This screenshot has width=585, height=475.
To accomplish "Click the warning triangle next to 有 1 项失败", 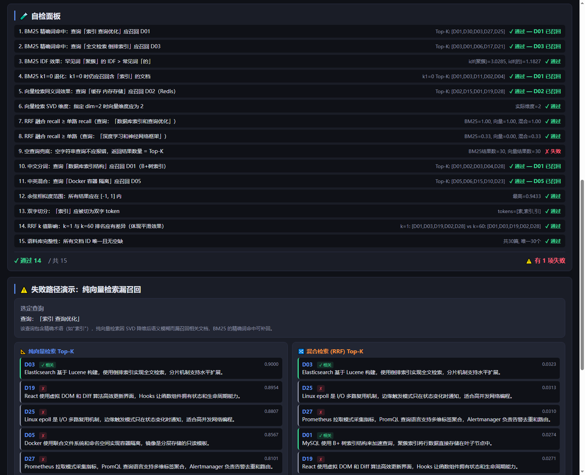I will click(x=529, y=261).
